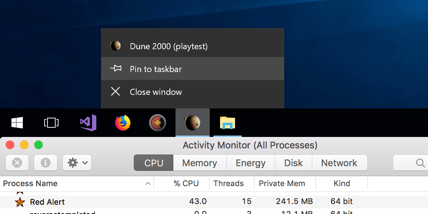Click the Red Alert taskbar icon
Image resolution: width=428 pixels, height=214 pixels.
click(157, 123)
